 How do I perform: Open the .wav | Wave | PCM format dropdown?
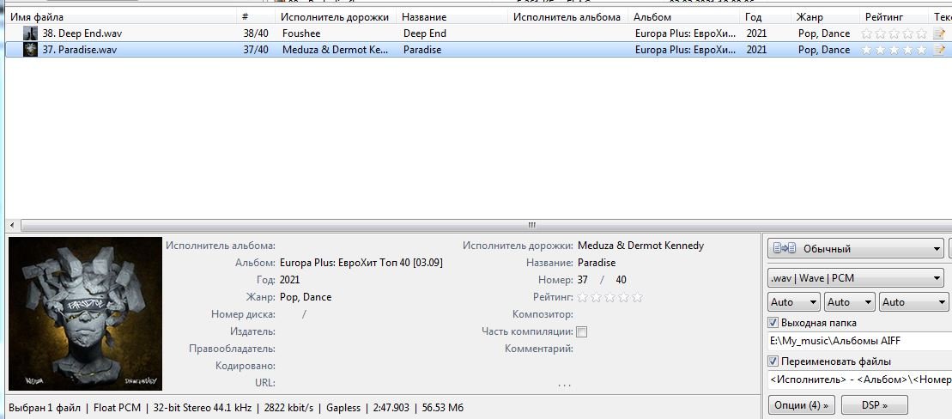coord(858,279)
